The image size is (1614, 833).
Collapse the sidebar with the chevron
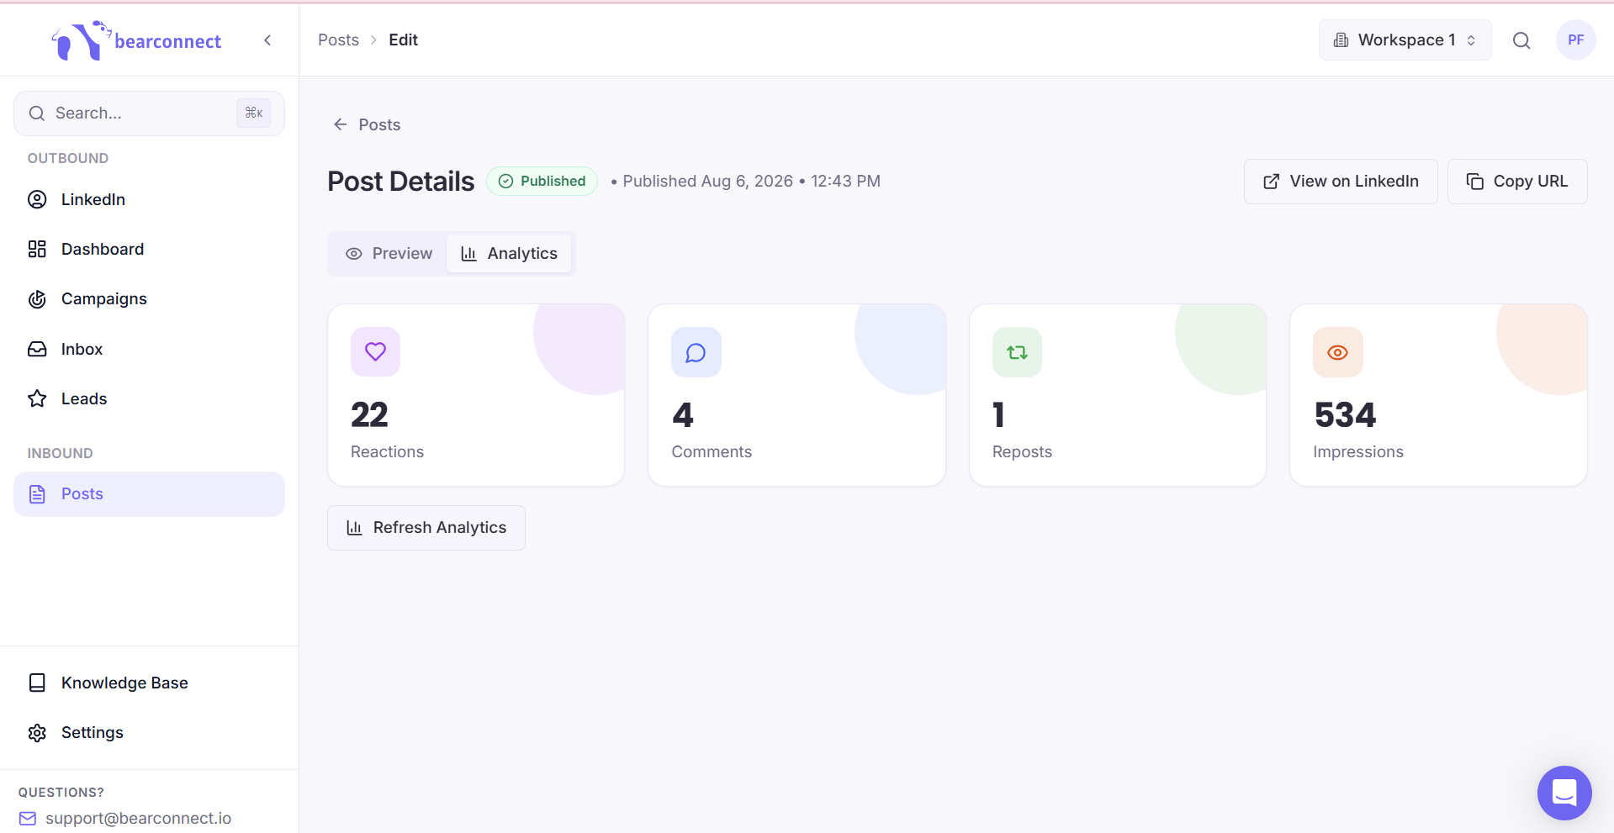[x=267, y=40]
